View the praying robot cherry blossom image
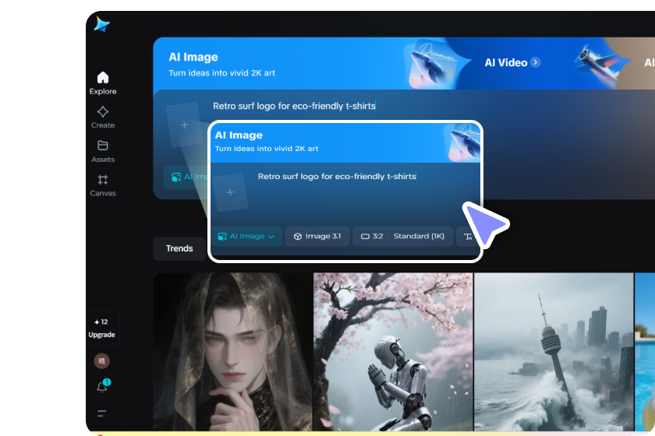Viewport: 655px width, 436px height. pos(393,352)
